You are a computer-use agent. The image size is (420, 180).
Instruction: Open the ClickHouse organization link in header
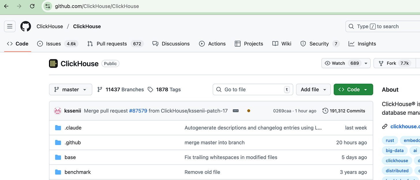point(50,26)
